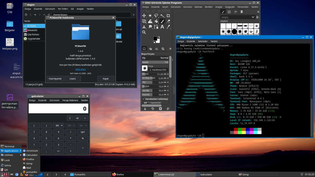Screen dimensions: 315x177
Task: Adjust the Matlık opacity slider
Action: pyautogui.click(x=155, y=62)
